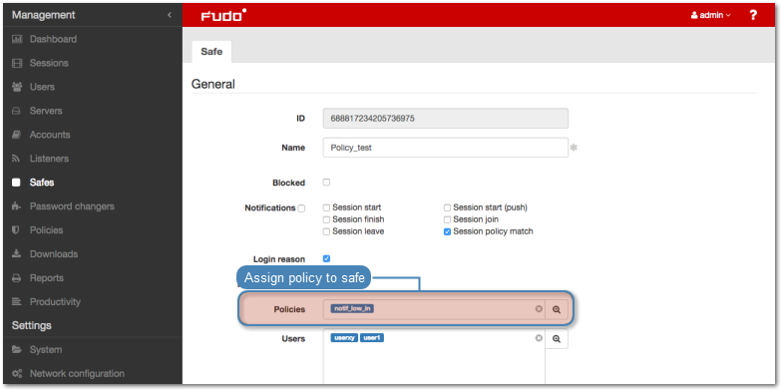The image size is (783, 392).
Task: Click the user1 tag in Users
Action: click(x=372, y=338)
